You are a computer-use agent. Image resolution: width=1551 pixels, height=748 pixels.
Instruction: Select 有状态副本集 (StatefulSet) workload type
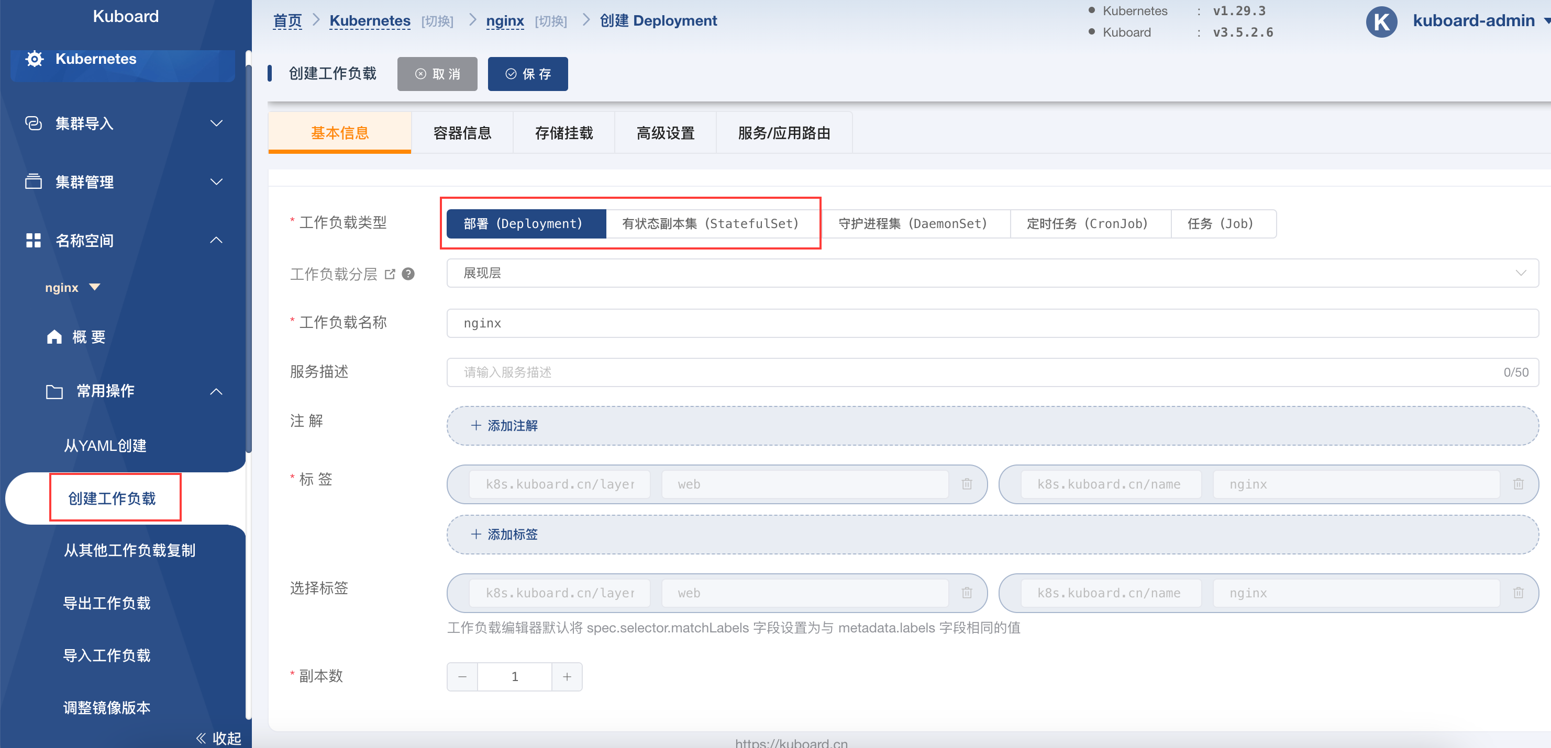click(711, 224)
